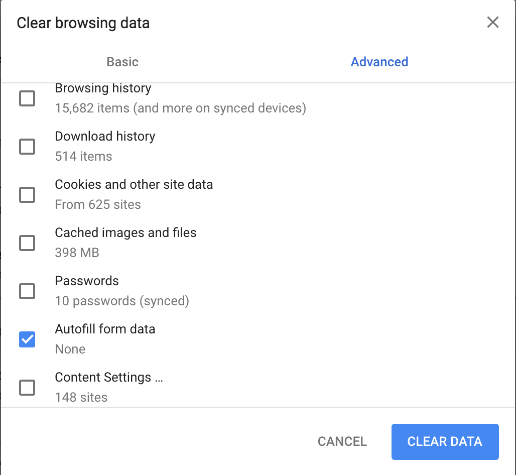Toggle the Content Settings checkbox
This screenshot has height=475, width=516.
27,388
